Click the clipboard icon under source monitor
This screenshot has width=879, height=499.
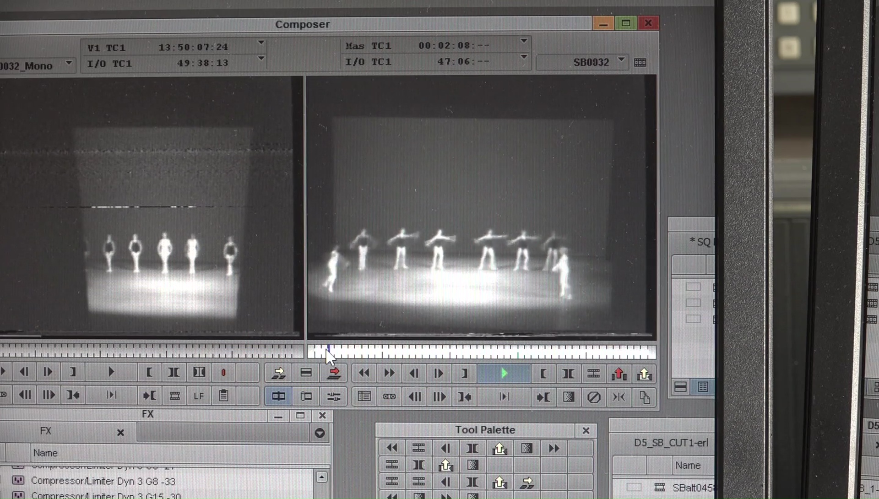[223, 396]
